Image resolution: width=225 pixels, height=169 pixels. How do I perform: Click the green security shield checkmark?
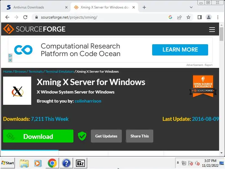[82, 136]
